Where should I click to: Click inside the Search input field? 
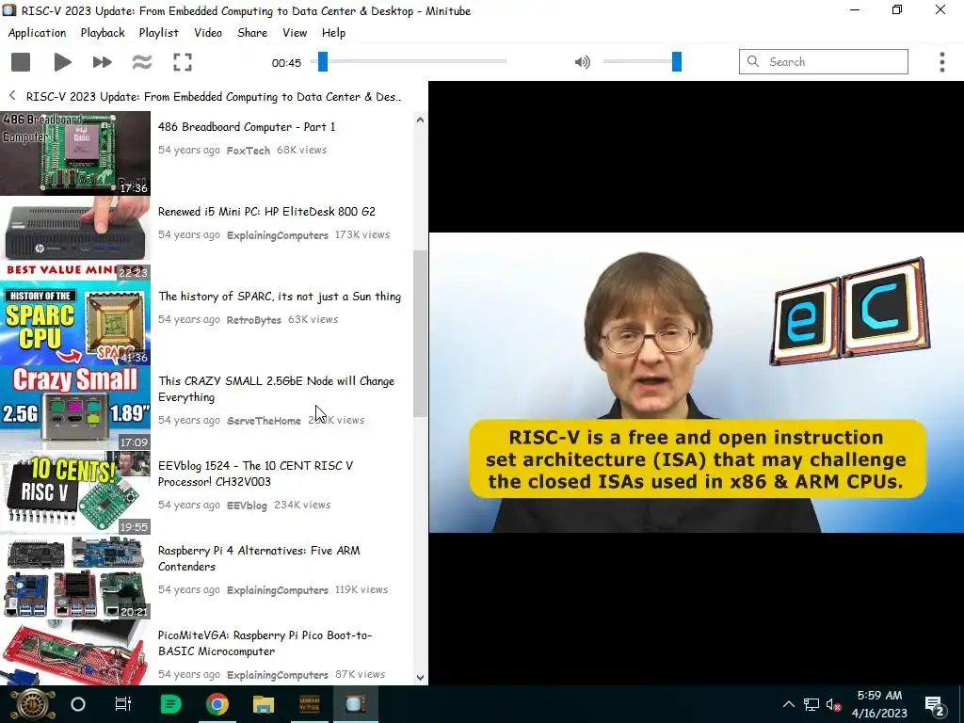point(823,61)
